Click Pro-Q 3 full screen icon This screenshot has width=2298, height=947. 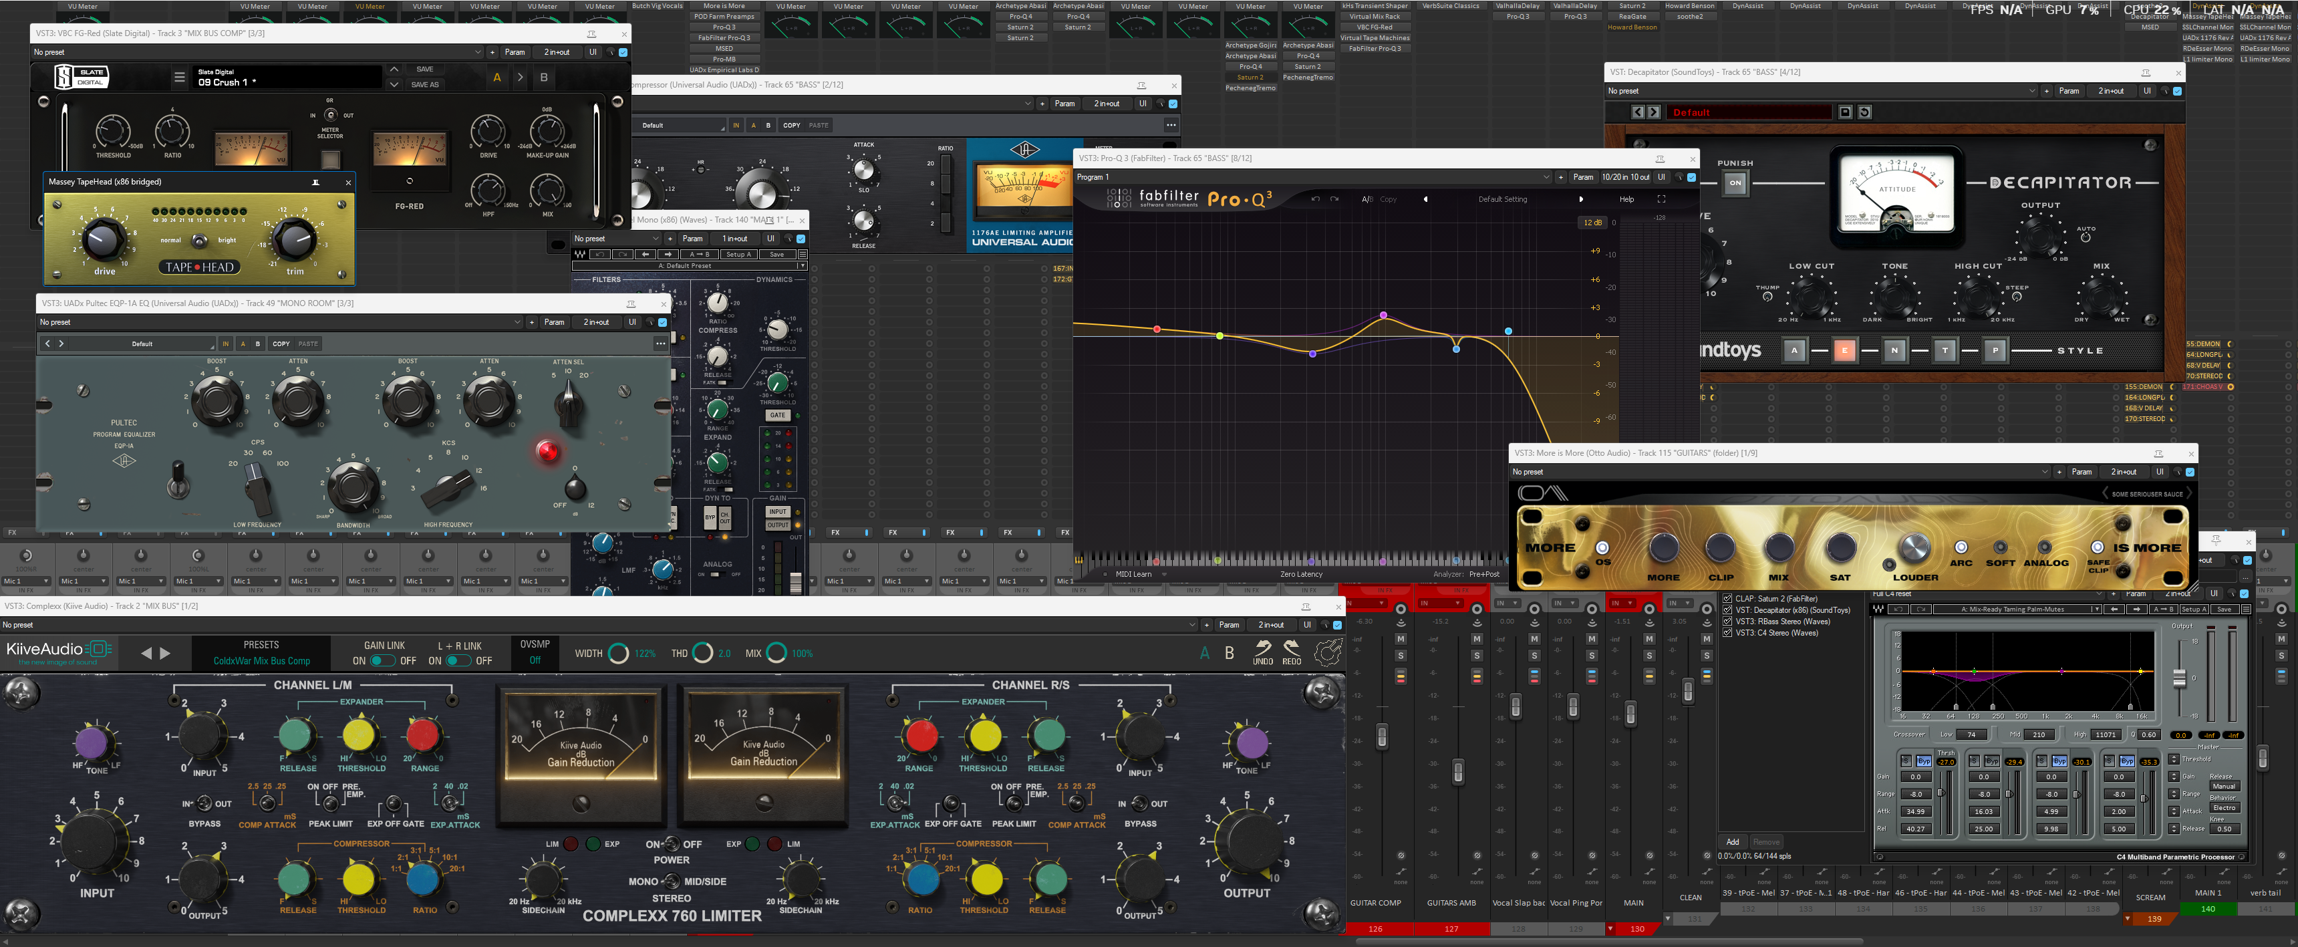click(x=1661, y=199)
